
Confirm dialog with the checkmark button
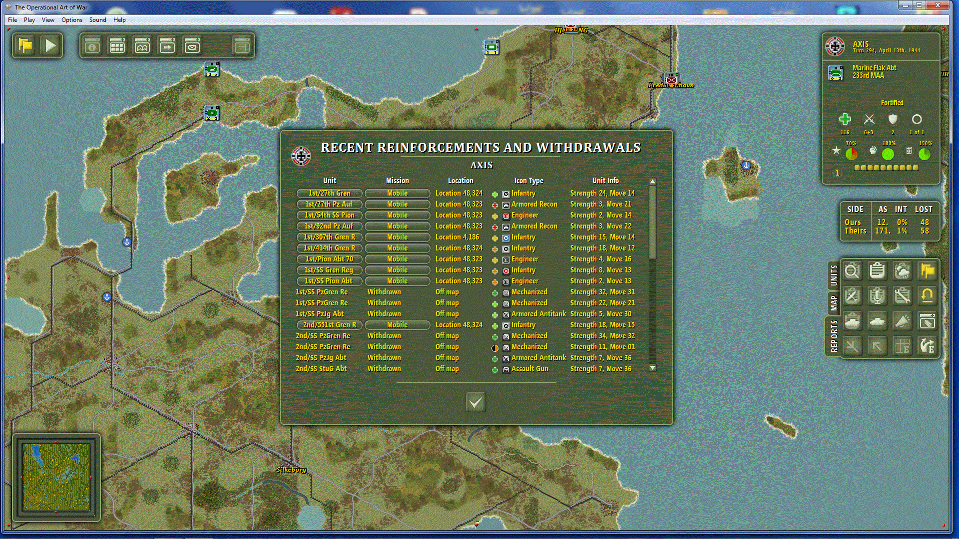(x=476, y=402)
